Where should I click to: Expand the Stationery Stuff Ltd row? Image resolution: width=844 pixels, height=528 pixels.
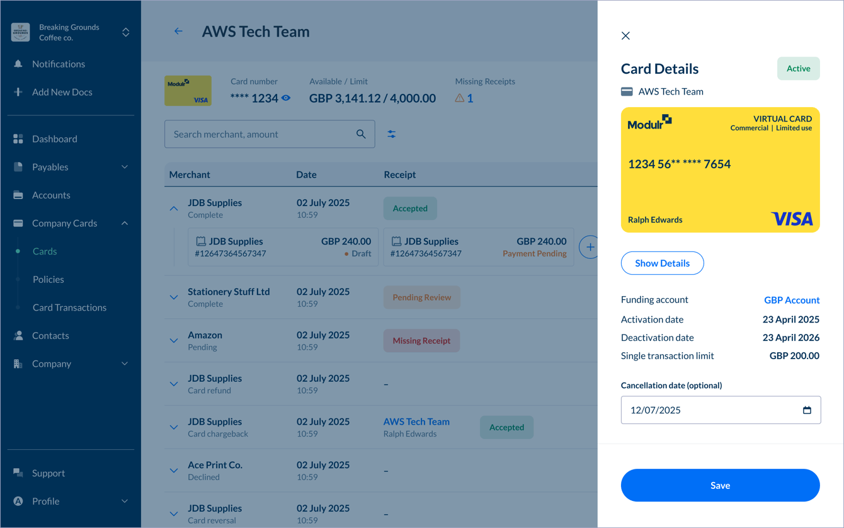coord(174,297)
